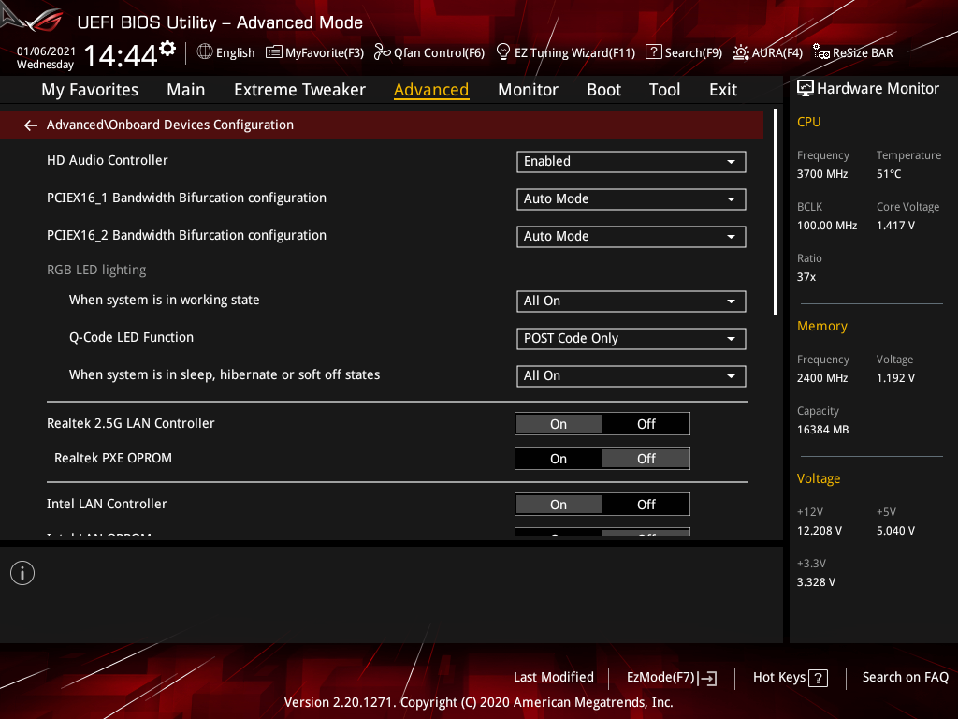Click the ReSize BAR icon
Image resolution: width=958 pixels, height=719 pixels.
pos(821,52)
